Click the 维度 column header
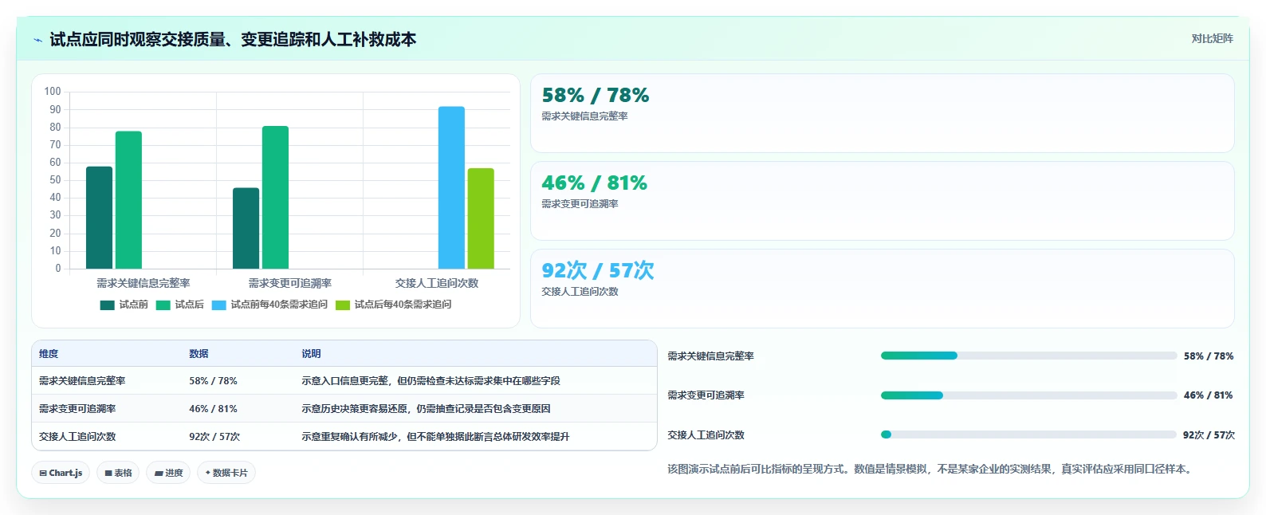1266x515 pixels. point(49,354)
